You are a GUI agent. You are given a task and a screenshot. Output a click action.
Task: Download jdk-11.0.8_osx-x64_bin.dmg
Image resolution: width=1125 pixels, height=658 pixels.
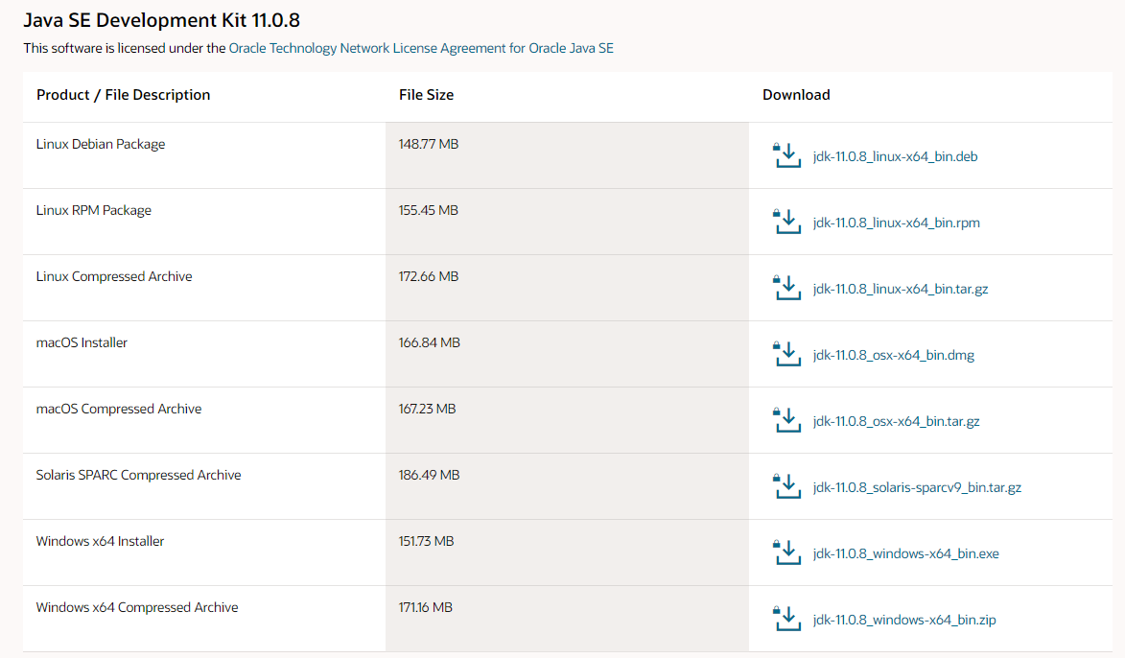pos(893,355)
